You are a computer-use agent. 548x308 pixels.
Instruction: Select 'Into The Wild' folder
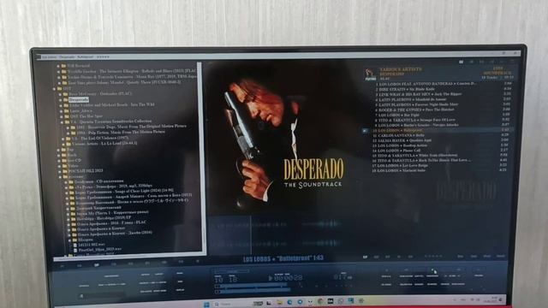112,104
